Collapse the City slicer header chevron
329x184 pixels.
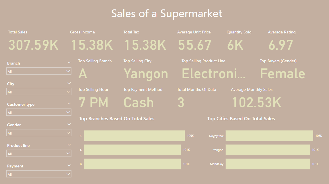tap(69, 83)
